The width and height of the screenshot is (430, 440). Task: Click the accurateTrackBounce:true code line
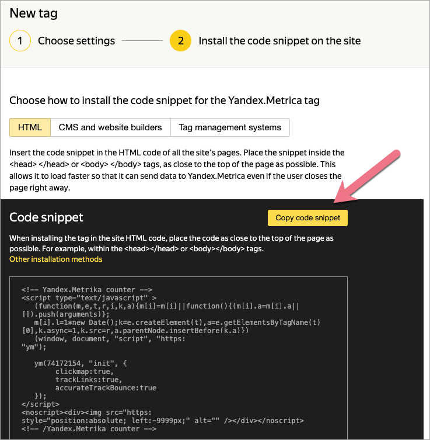(x=106, y=387)
